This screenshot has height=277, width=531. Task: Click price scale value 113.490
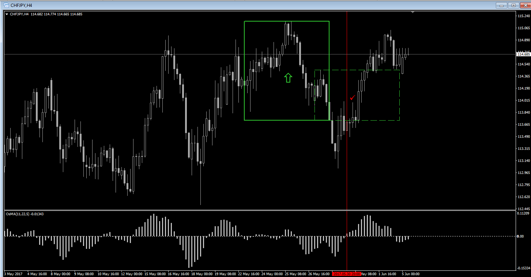point(524,137)
